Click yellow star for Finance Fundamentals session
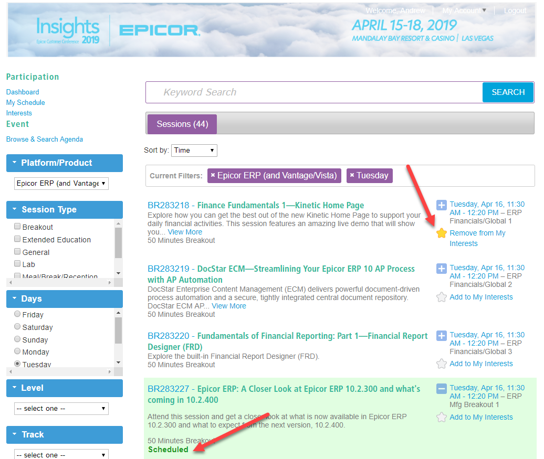Image resolution: width=544 pixels, height=459 pixels. click(441, 233)
